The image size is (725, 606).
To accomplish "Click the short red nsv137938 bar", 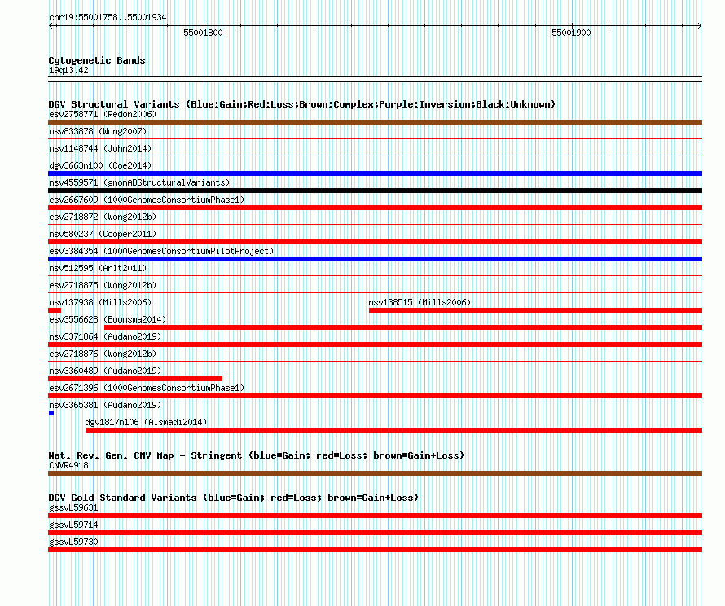I will 55,310.
